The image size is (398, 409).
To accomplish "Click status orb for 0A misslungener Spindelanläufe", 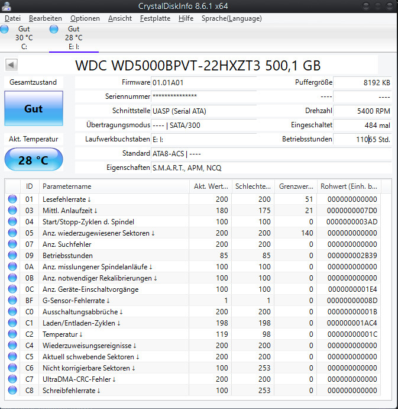I will (12, 266).
